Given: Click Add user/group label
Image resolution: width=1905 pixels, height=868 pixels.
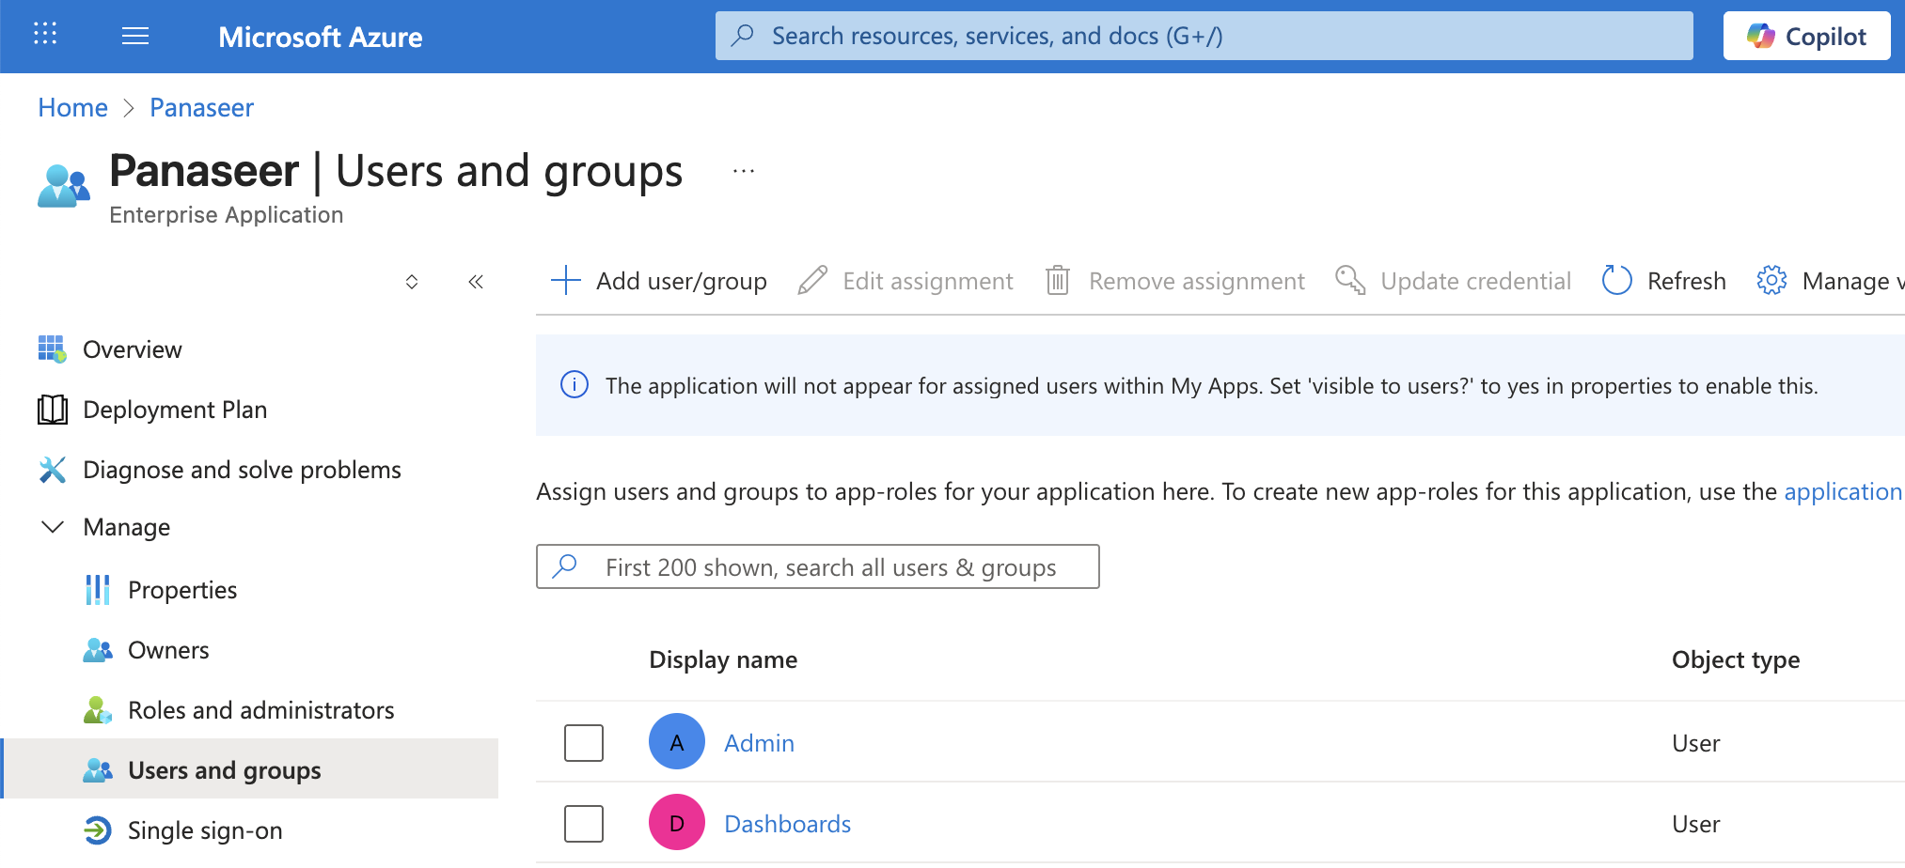Looking at the screenshot, I should point(682,281).
